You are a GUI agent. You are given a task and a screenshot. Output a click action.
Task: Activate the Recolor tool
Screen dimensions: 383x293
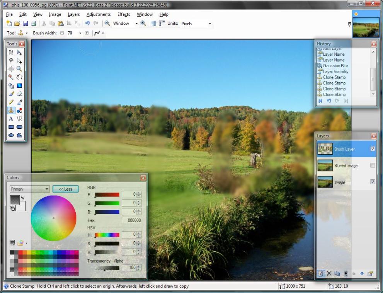point(19,111)
